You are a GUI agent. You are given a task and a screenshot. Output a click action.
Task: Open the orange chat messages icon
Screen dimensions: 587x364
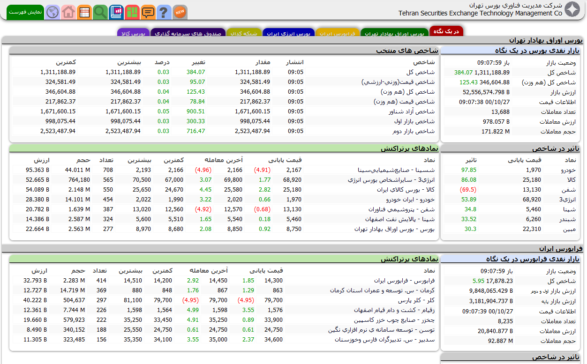pos(148,12)
